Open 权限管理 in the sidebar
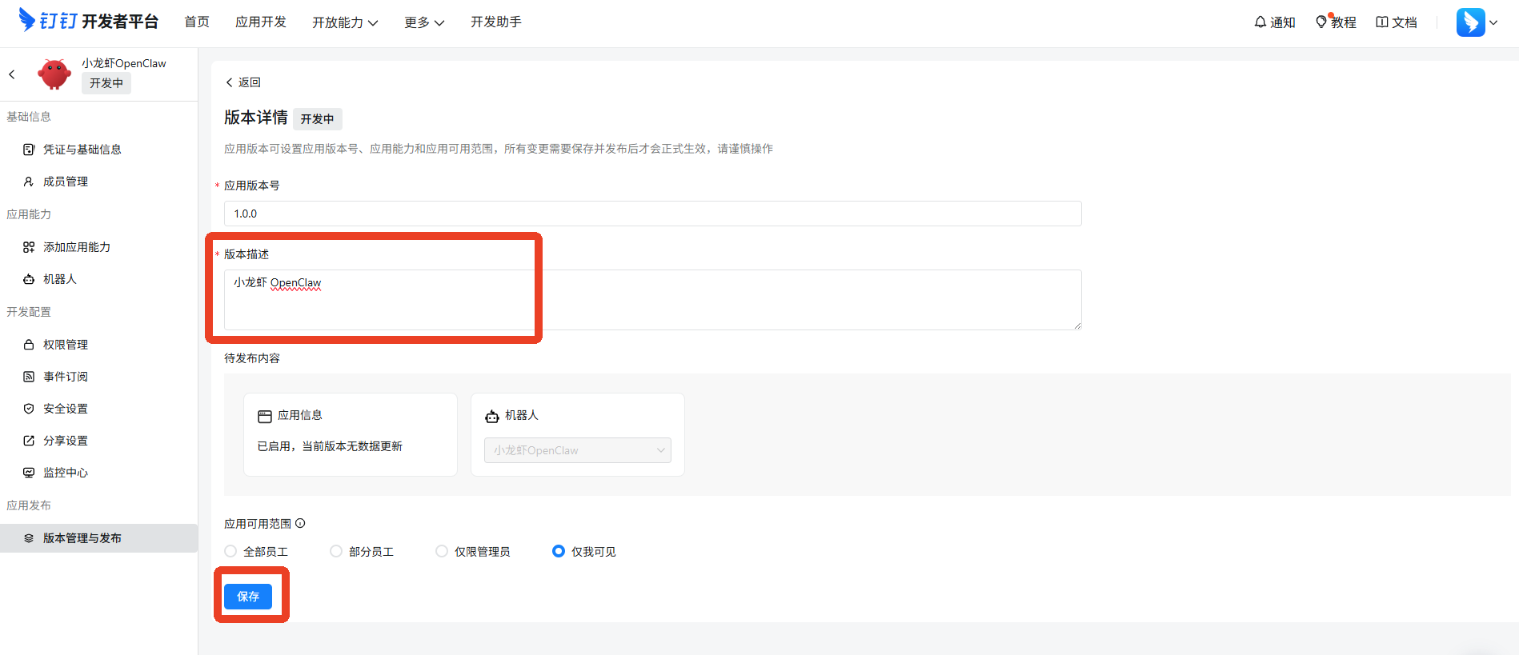This screenshot has height=655, width=1519. click(x=66, y=345)
